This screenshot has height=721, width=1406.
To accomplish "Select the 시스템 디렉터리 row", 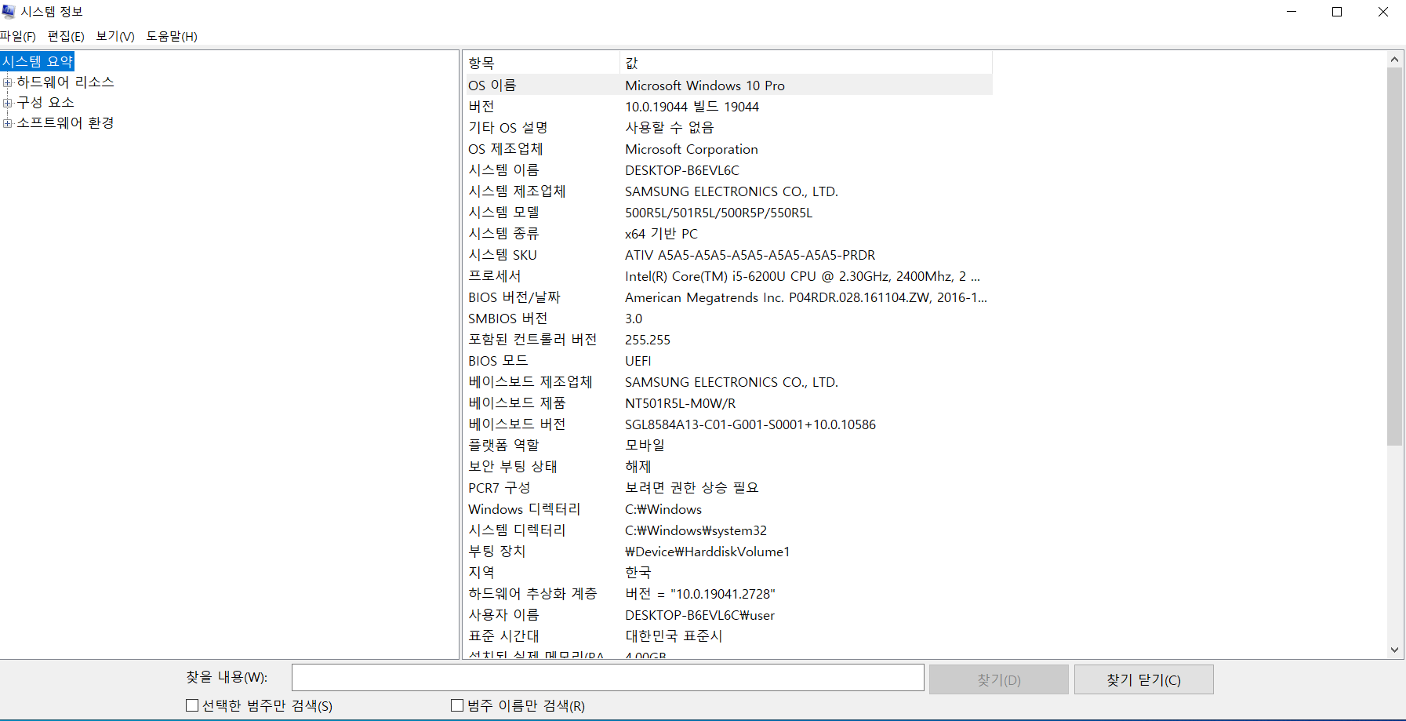I will [728, 530].
